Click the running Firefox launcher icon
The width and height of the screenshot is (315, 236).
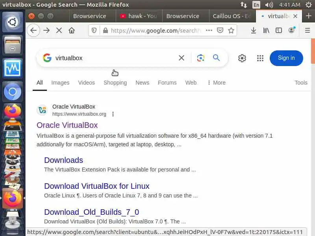13,198
